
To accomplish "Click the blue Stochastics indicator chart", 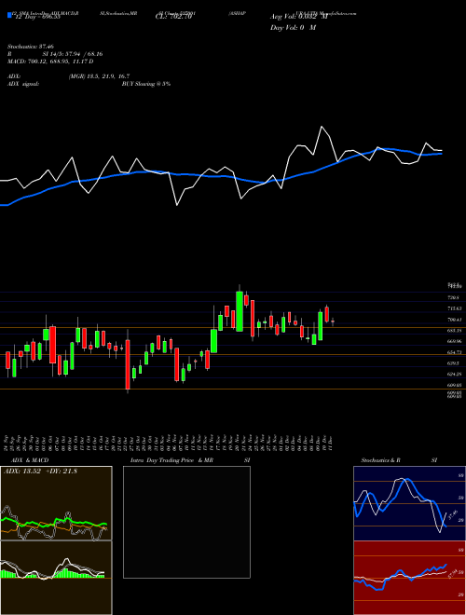I will (409, 503).
